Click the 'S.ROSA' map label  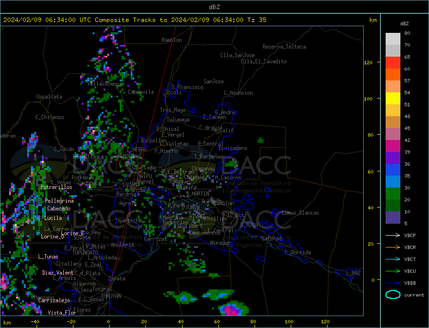[249, 225]
